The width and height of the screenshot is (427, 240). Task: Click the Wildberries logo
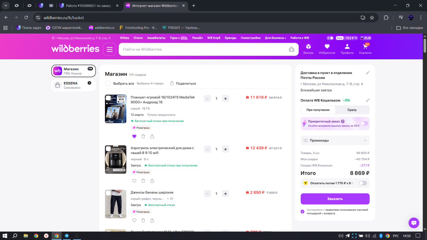(x=75, y=49)
